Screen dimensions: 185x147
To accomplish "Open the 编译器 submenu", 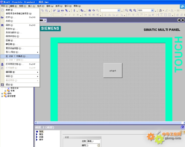I will 20,72.
